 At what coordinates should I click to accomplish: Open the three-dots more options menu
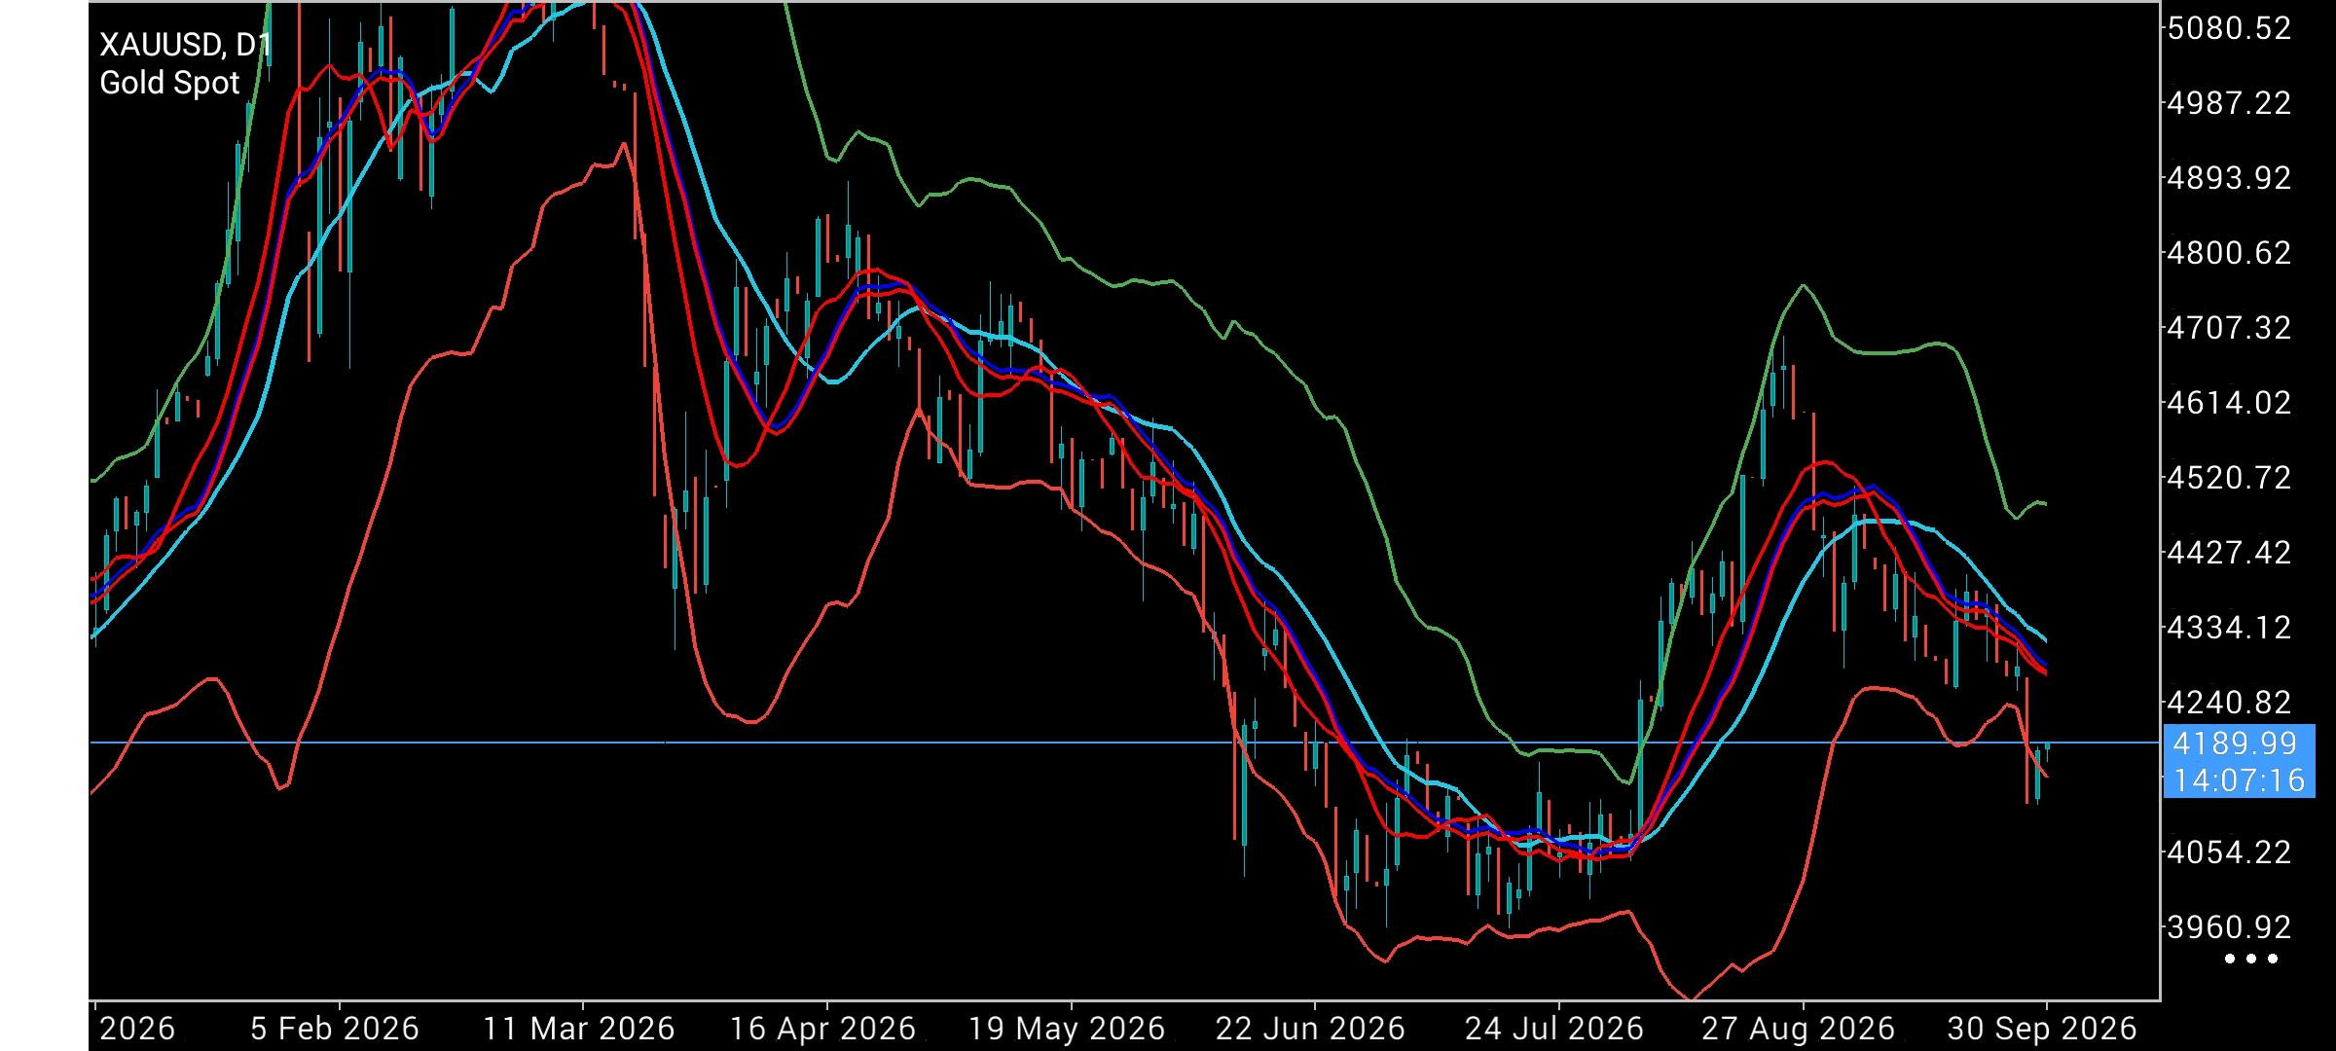tap(2252, 959)
